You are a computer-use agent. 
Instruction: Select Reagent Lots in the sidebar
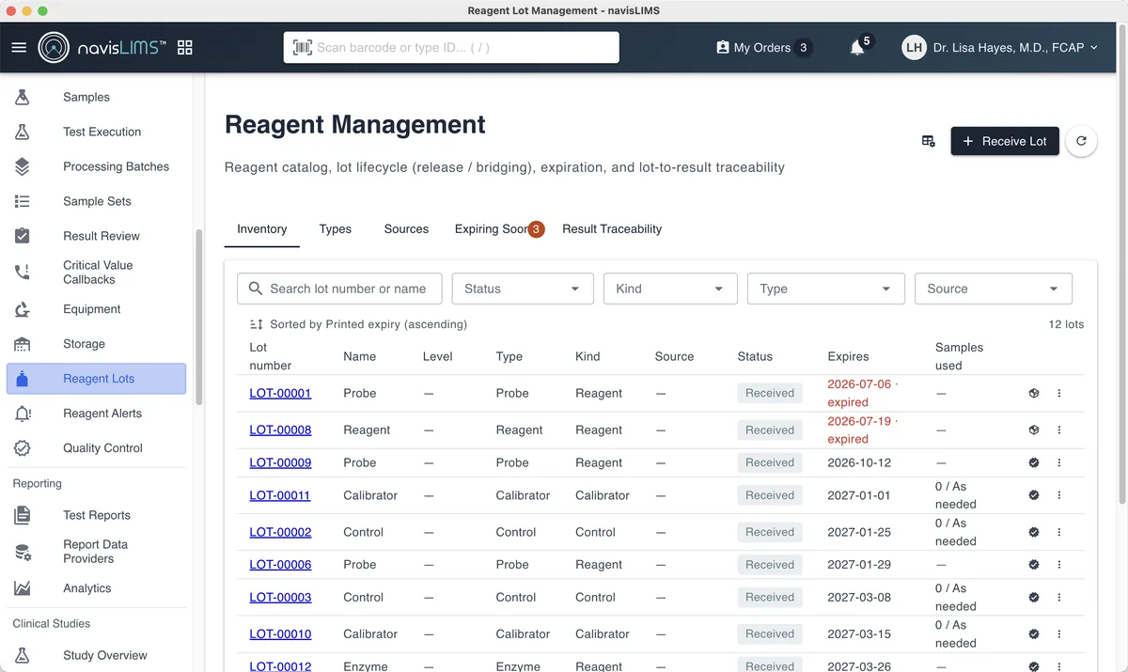pos(96,379)
